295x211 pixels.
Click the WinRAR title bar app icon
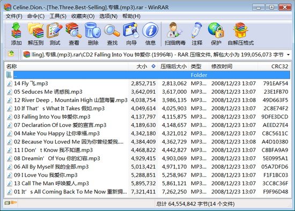click(8, 7)
